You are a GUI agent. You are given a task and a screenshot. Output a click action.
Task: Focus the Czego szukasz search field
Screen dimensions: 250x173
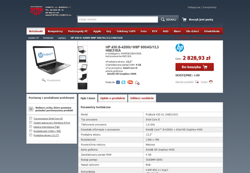(x=118, y=19)
